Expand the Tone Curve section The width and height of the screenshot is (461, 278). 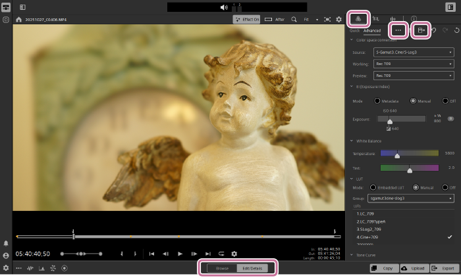(x=351, y=255)
